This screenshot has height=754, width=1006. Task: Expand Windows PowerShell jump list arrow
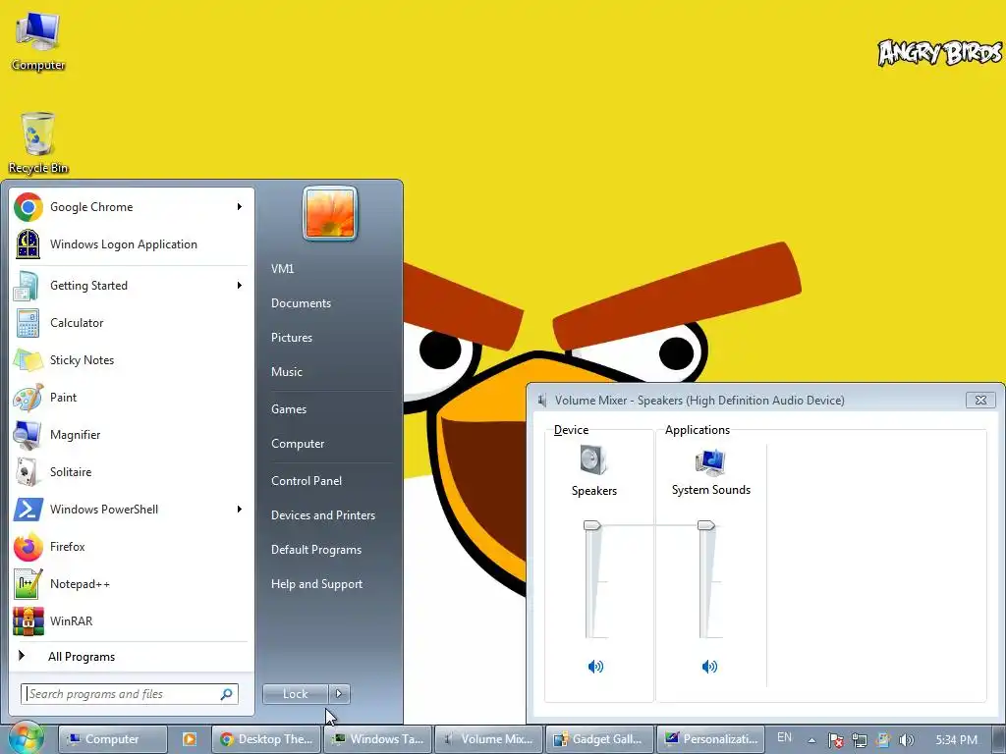[240, 510]
